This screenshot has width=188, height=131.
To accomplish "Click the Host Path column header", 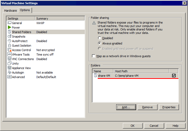I will point(141,71).
